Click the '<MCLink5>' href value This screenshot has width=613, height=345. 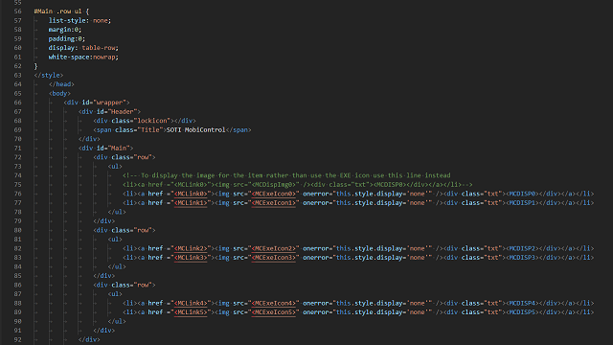(191, 312)
